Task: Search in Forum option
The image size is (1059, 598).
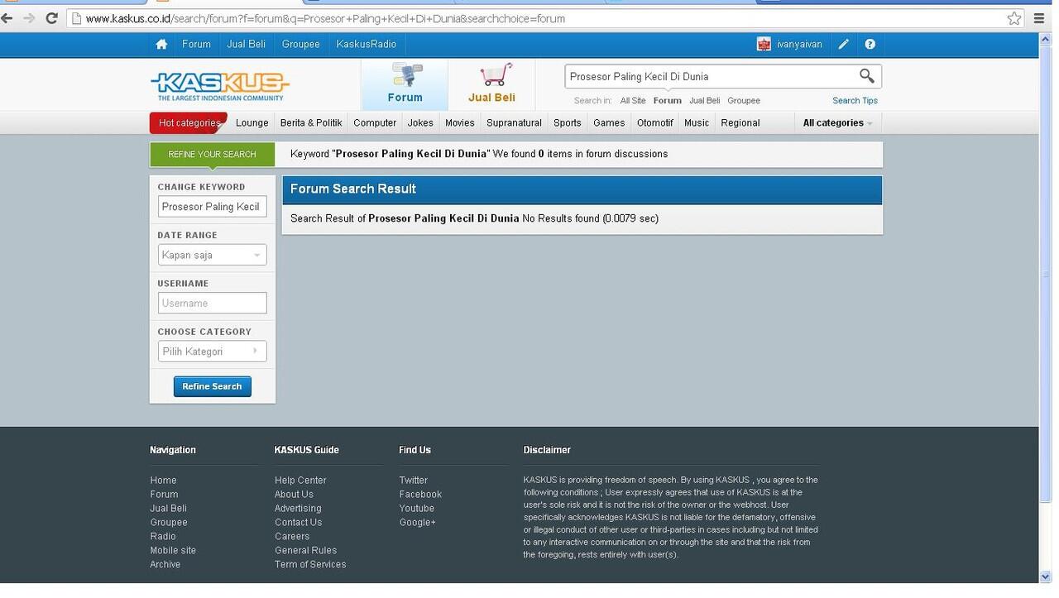Action: coord(668,101)
